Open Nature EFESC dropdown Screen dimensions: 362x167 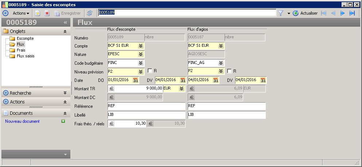click(141, 54)
